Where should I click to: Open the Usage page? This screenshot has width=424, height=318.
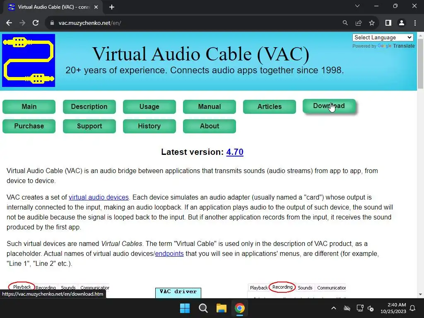click(x=149, y=106)
